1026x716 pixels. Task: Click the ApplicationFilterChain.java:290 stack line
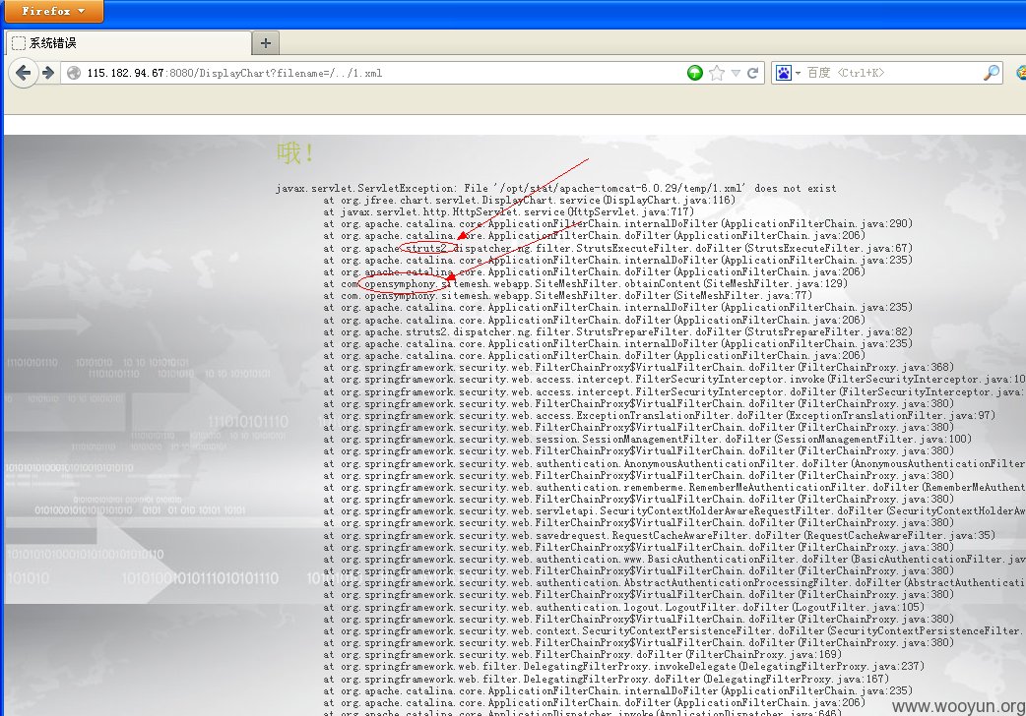pos(617,223)
